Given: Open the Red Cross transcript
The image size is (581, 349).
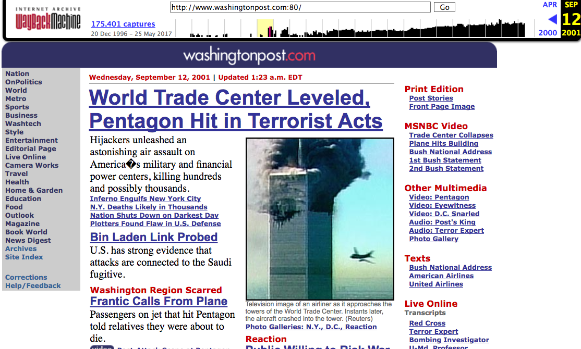Looking at the screenshot, I should [x=427, y=323].
